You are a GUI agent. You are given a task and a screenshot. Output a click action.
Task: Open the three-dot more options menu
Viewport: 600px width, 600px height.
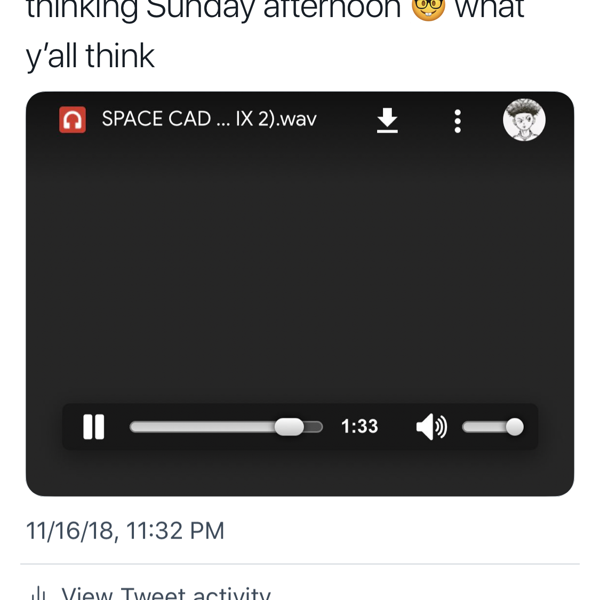point(457,121)
